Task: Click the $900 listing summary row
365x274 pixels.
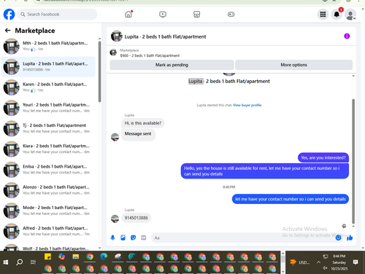Action: click(150, 53)
